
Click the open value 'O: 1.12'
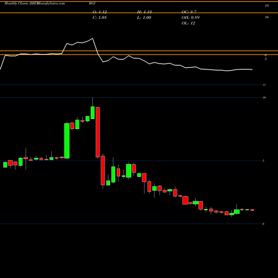[x=100, y=12]
